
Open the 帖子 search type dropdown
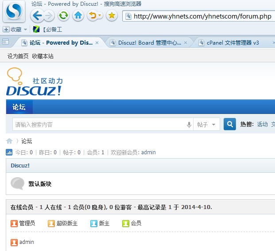click(206, 125)
